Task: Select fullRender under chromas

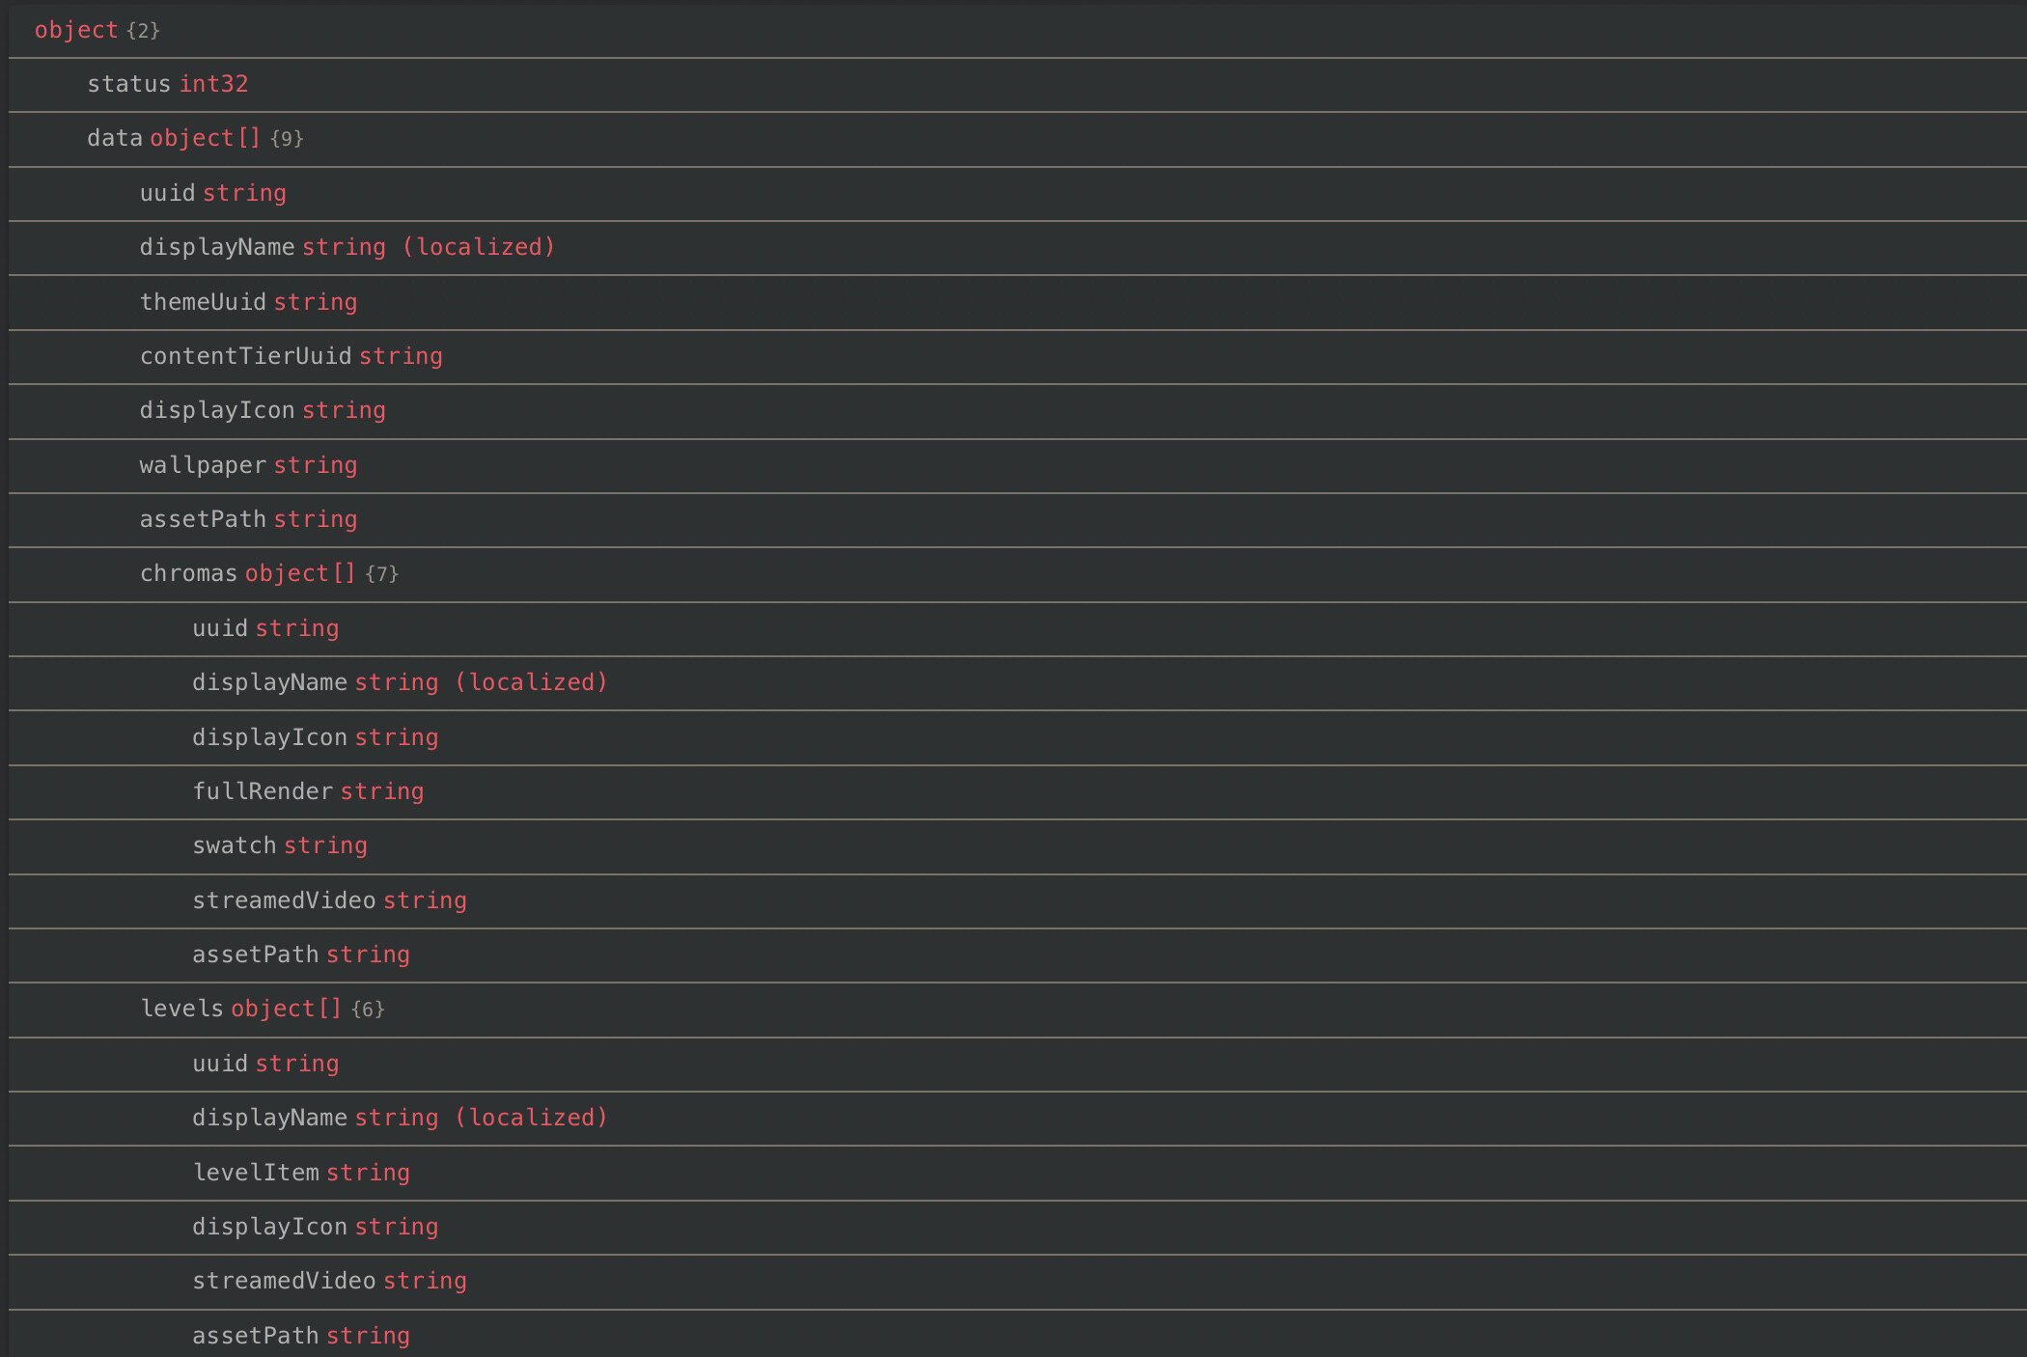Action: pos(262,792)
